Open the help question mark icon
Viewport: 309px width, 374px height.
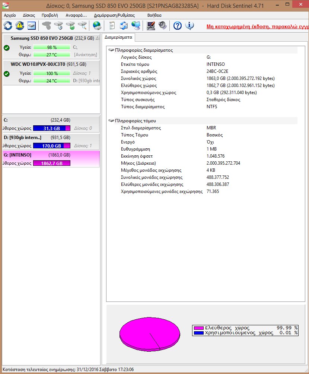(178, 26)
